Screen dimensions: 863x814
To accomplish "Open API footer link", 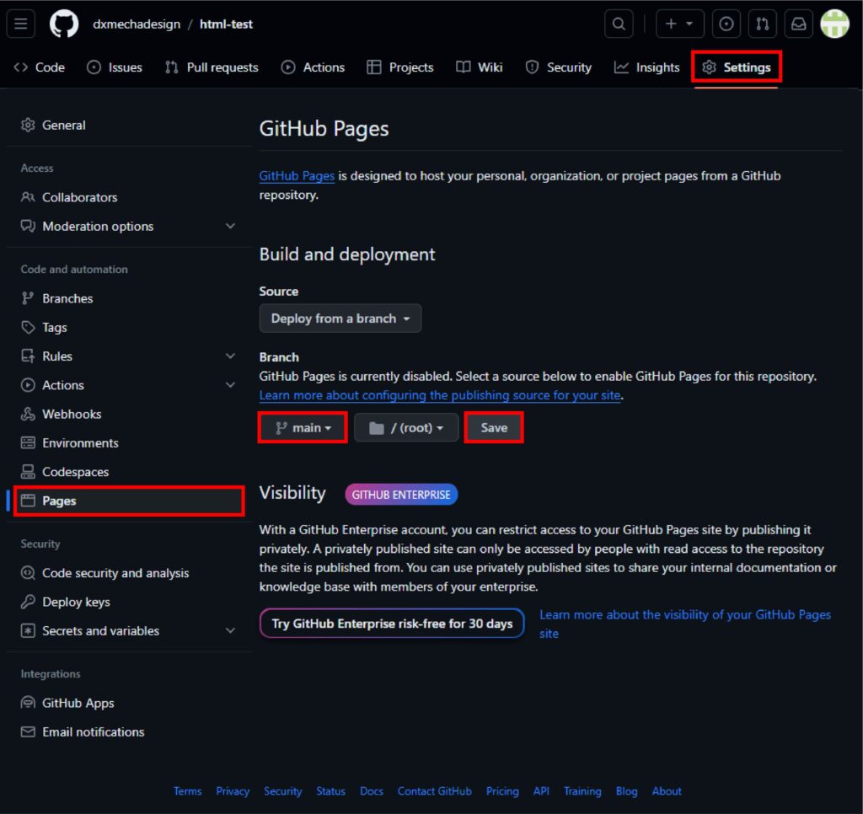I will [542, 791].
